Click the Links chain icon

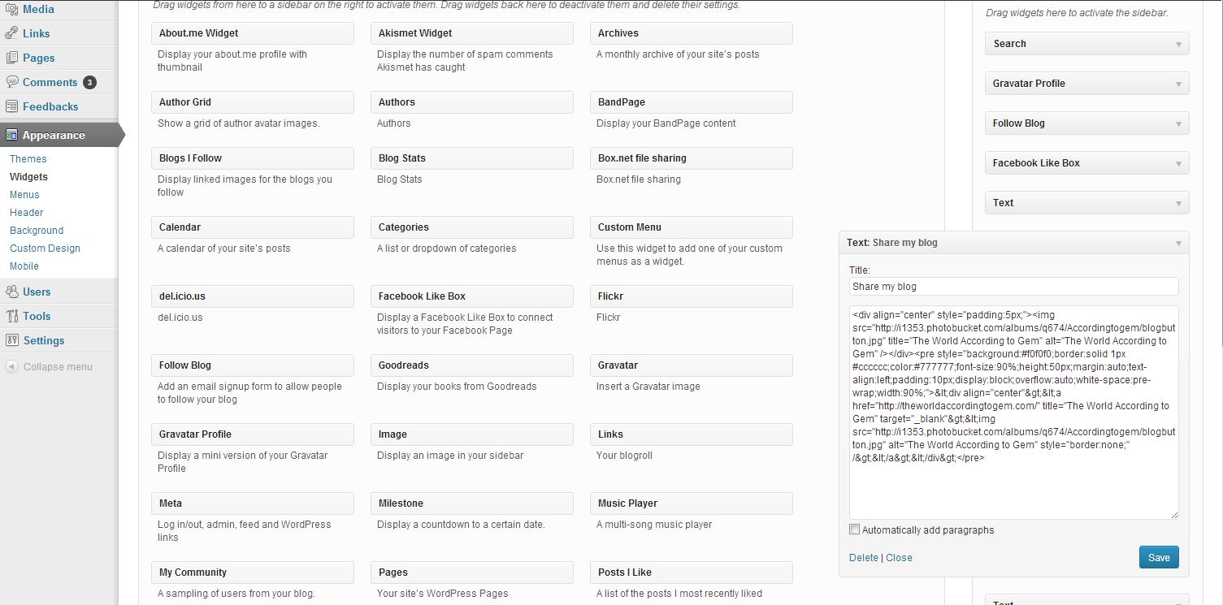coord(12,33)
